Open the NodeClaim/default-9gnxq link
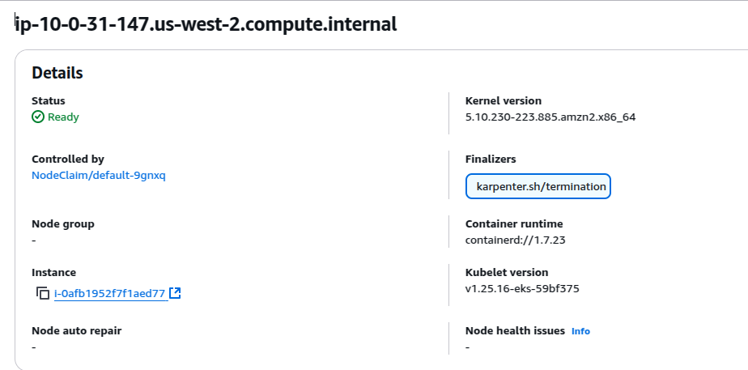This screenshot has height=370, width=748. click(x=99, y=176)
